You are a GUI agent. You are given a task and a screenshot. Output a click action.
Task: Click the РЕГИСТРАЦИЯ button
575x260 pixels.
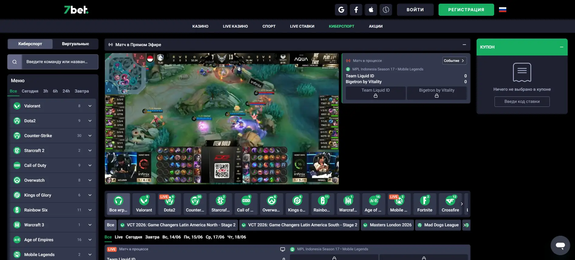[466, 10]
